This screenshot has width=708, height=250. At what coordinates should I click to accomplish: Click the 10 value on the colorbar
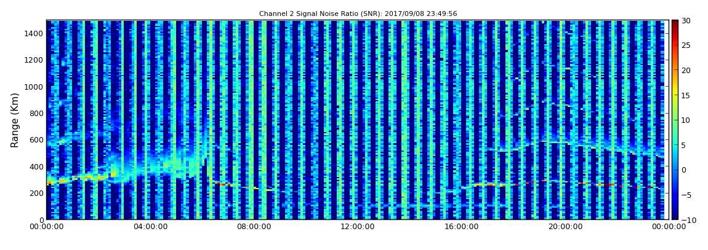point(686,120)
